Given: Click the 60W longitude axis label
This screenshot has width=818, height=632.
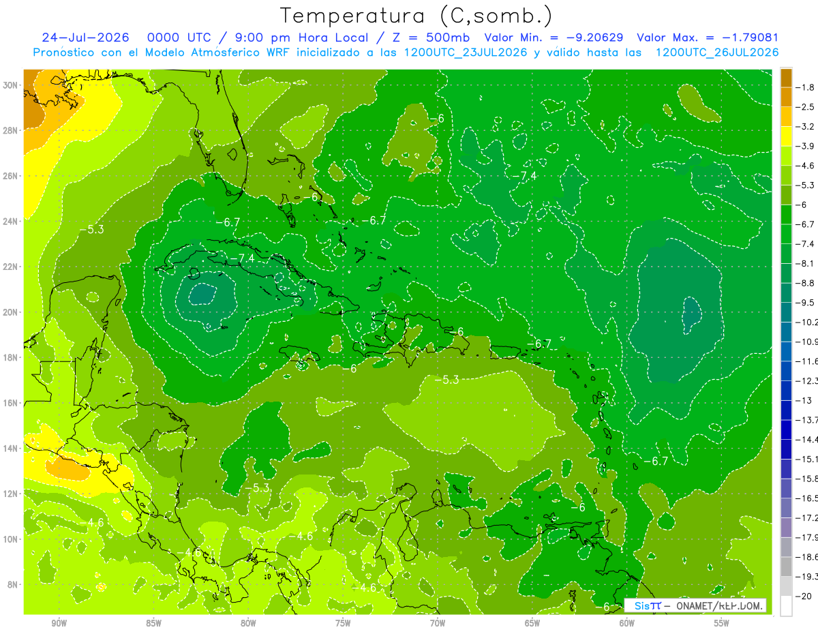Looking at the screenshot, I should 627,623.
